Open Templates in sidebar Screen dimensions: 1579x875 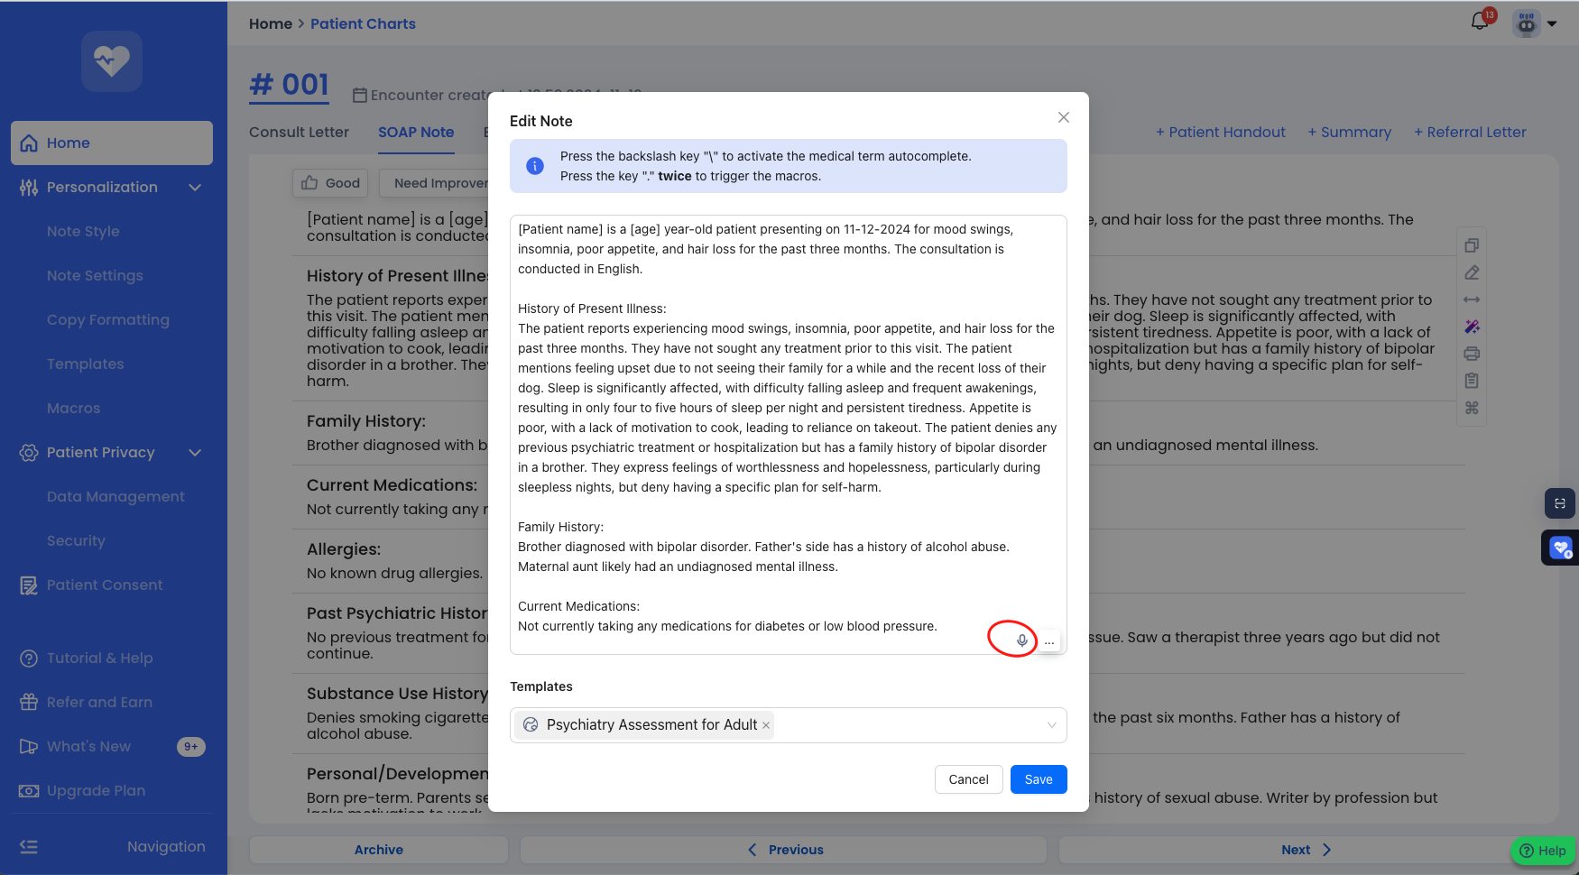click(x=86, y=364)
